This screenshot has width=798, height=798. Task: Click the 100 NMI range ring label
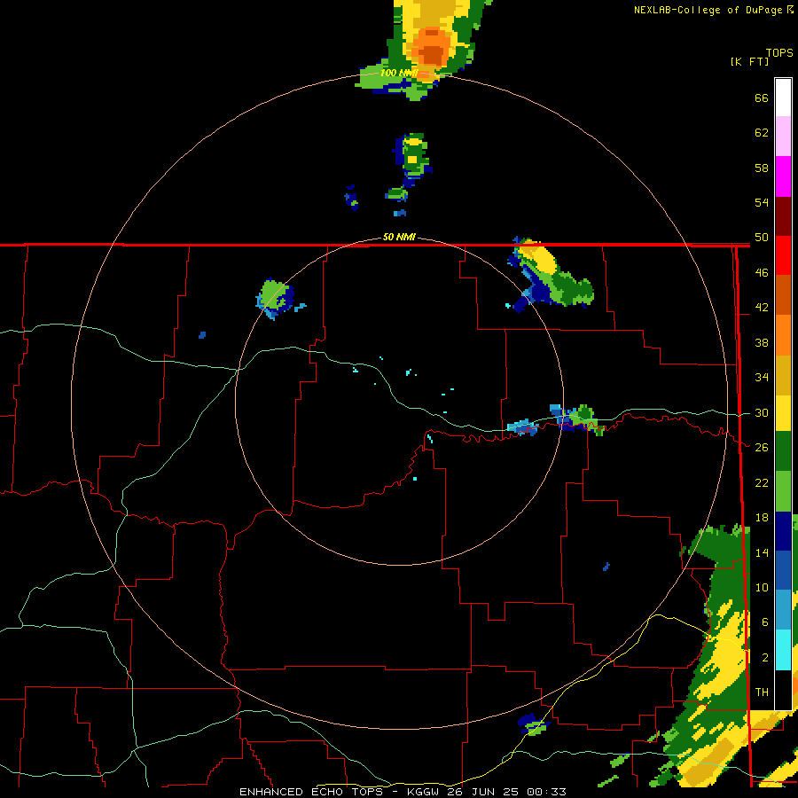tap(398, 73)
